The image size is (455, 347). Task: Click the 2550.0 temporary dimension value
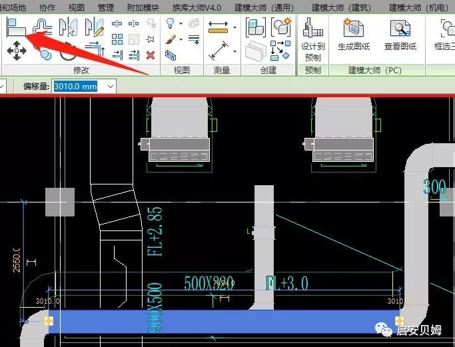click(x=17, y=260)
